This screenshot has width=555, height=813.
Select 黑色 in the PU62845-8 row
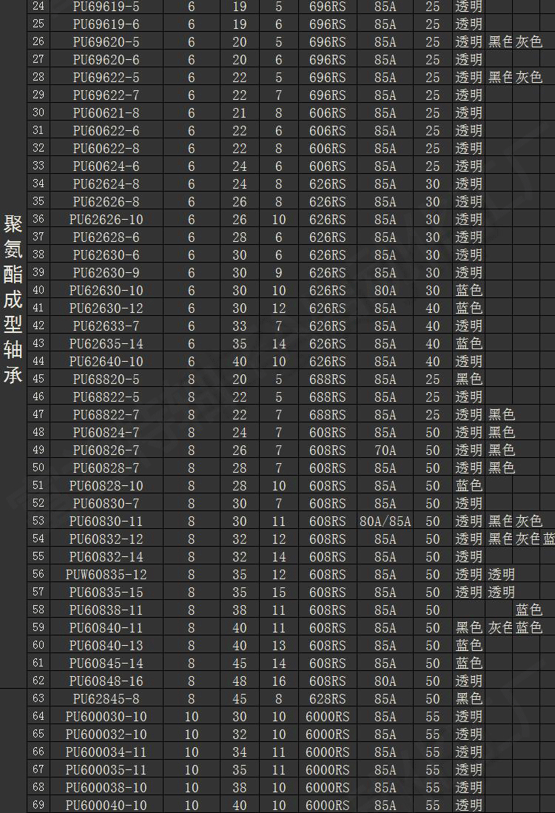click(469, 699)
